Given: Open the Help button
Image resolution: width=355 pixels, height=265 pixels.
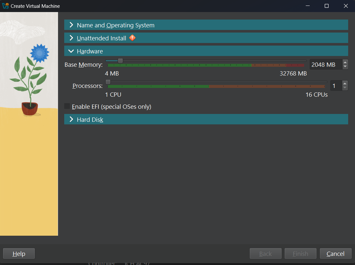Looking at the screenshot, I should point(19,254).
